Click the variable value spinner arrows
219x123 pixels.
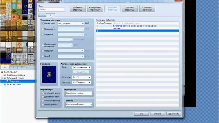(x=71, y=40)
